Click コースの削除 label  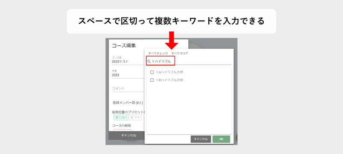[121, 125]
